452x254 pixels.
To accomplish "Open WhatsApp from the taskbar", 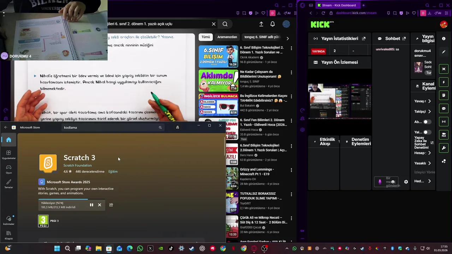I will point(140,248).
